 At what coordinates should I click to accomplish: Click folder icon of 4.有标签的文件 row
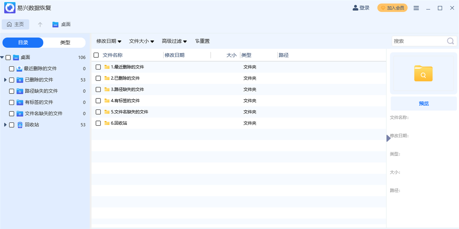(107, 100)
